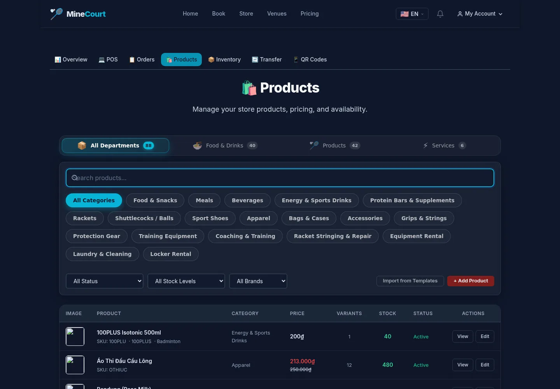
Task: Switch to the Overview tab
Action: tap(71, 60)
